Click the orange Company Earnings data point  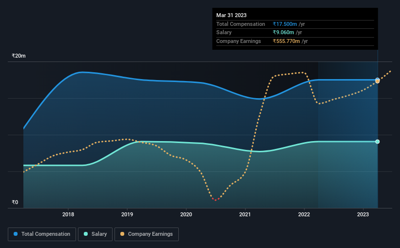[377, 82]
